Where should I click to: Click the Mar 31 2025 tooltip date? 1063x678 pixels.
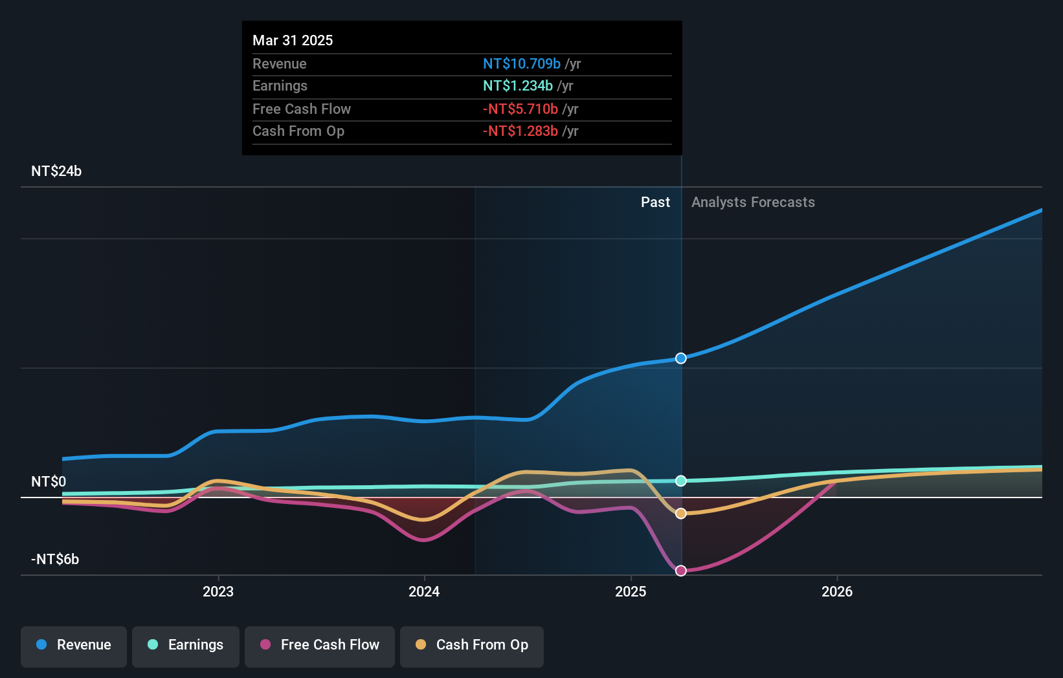click(293, 41)
